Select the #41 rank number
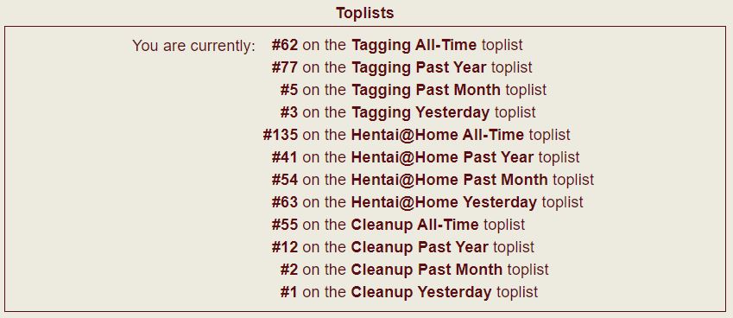 coord(284,157)
